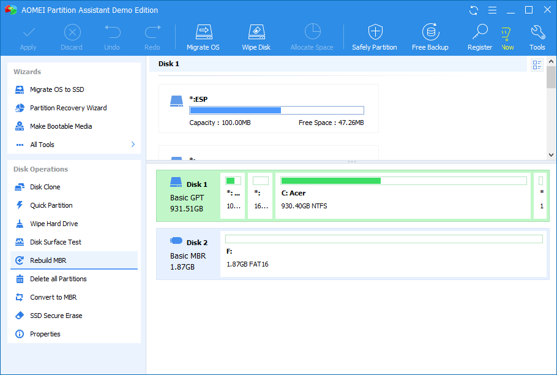
Task: Select the first small 10... partition on Disk 1
Action: point(233,196)
